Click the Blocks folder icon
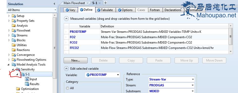The image size is (238, 93). [14, 40]
